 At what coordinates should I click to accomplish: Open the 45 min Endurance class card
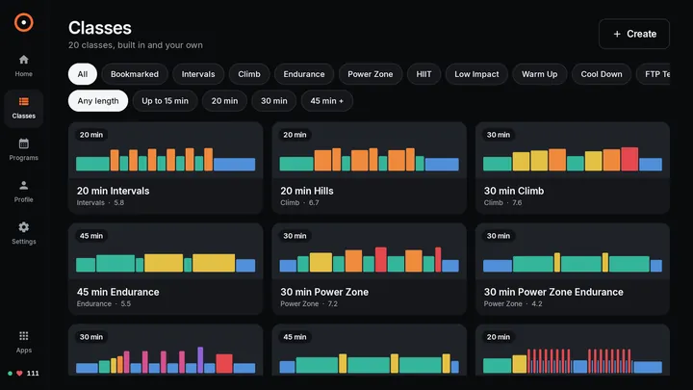(x=166, y=269)
